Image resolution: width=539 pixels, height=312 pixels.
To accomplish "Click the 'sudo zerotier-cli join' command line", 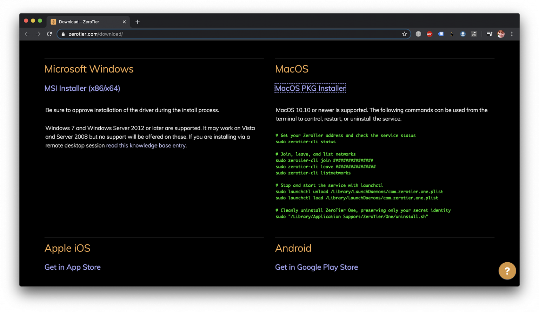I will pos(324,160).
